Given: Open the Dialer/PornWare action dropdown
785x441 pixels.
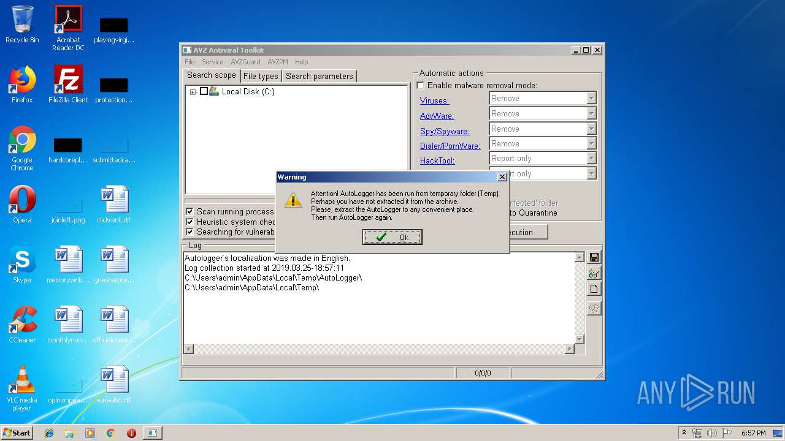Looking at the screenshot, I should pos(591,143).
